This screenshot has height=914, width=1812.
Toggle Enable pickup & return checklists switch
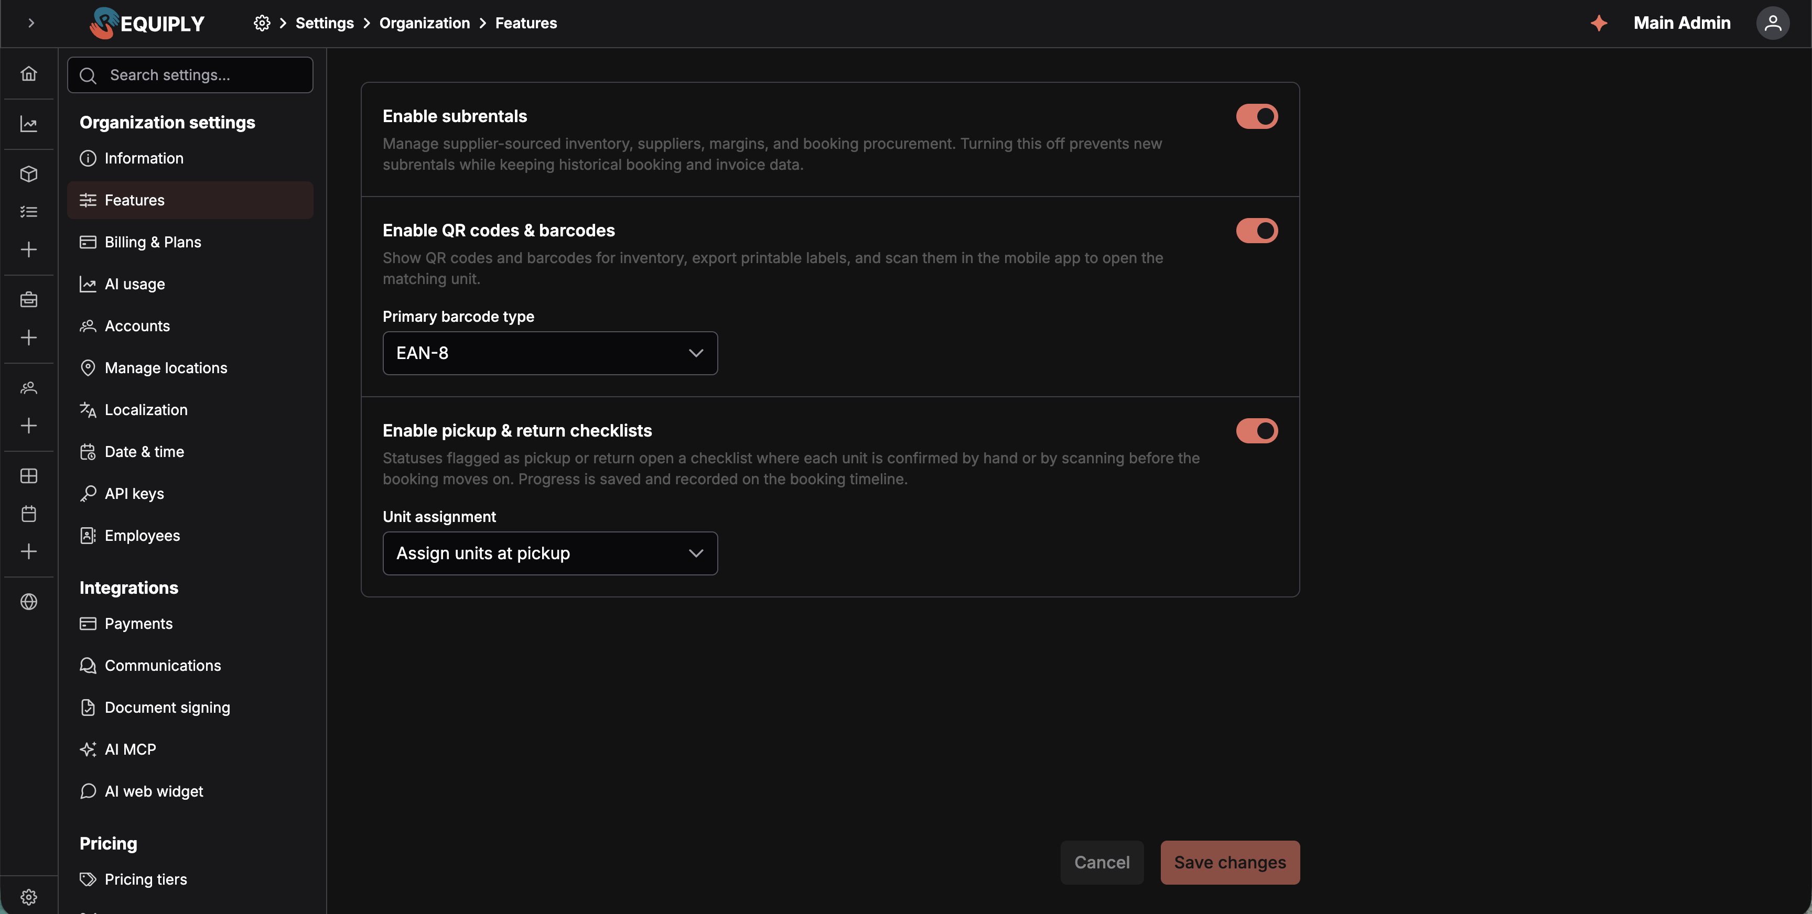pyautogui.click(x=1257, y=431)
